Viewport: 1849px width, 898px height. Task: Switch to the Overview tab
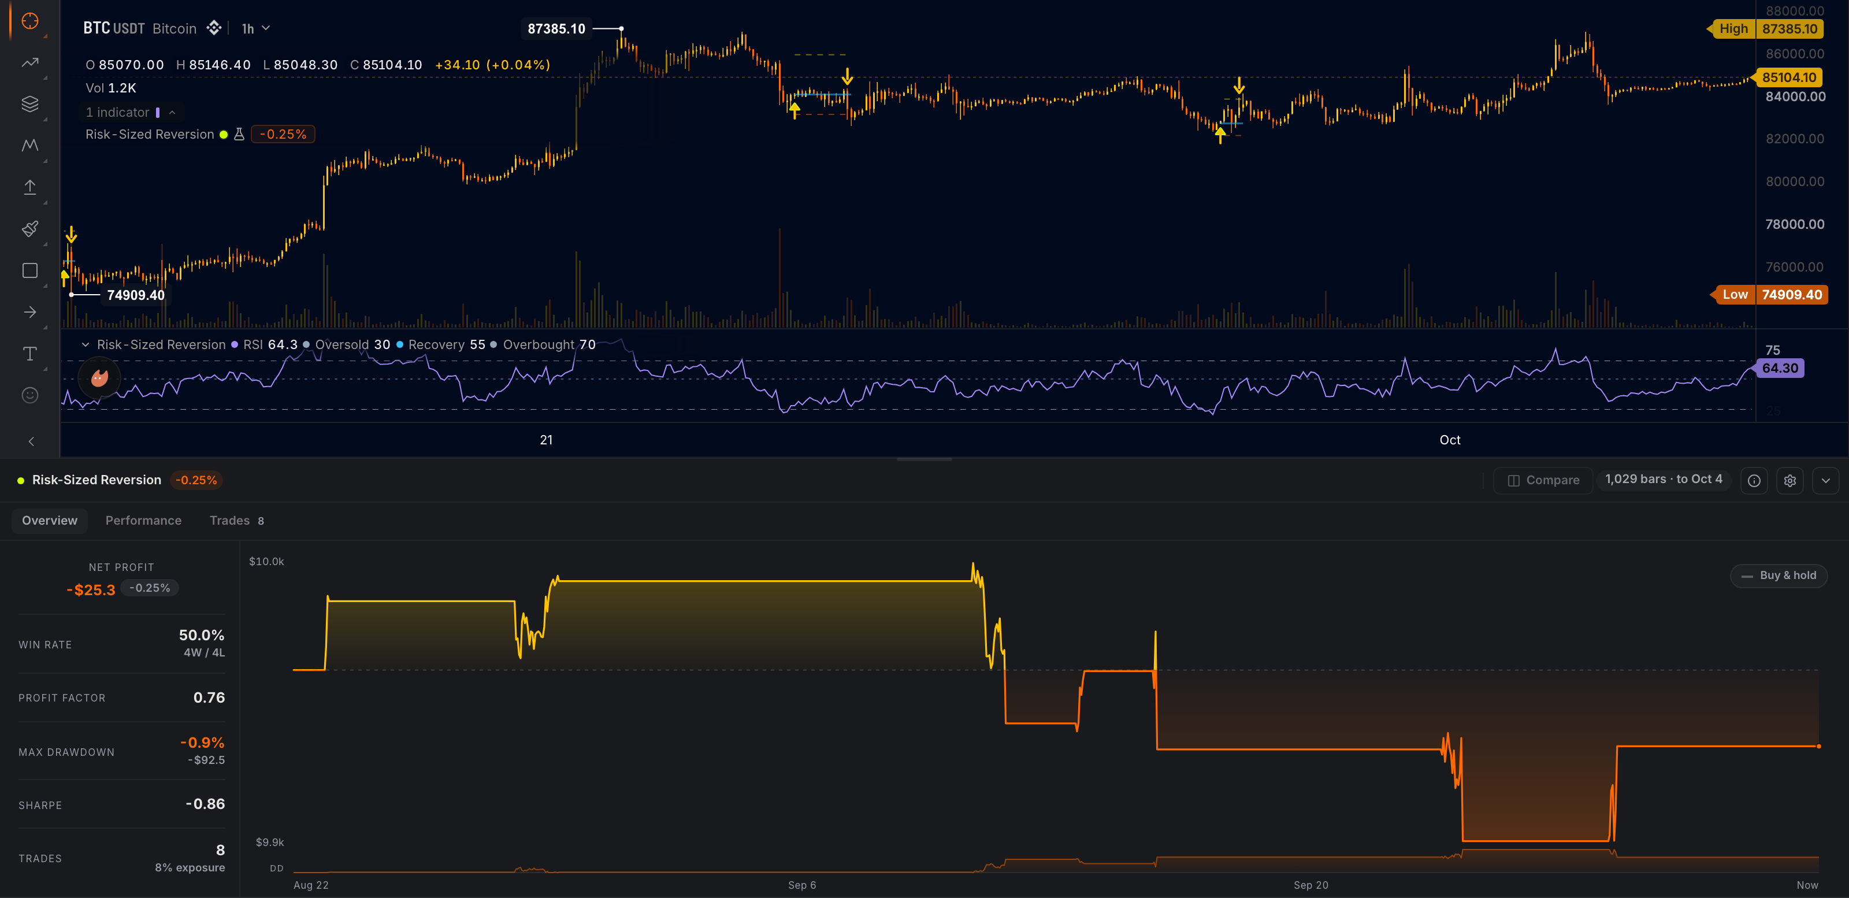click(50, 521)
